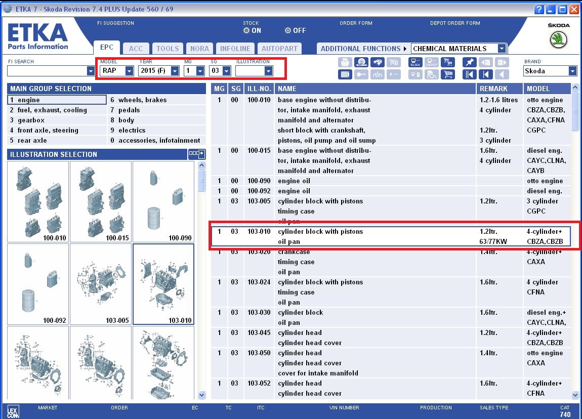Select main group 3 gearbox

tap(57, 120)
